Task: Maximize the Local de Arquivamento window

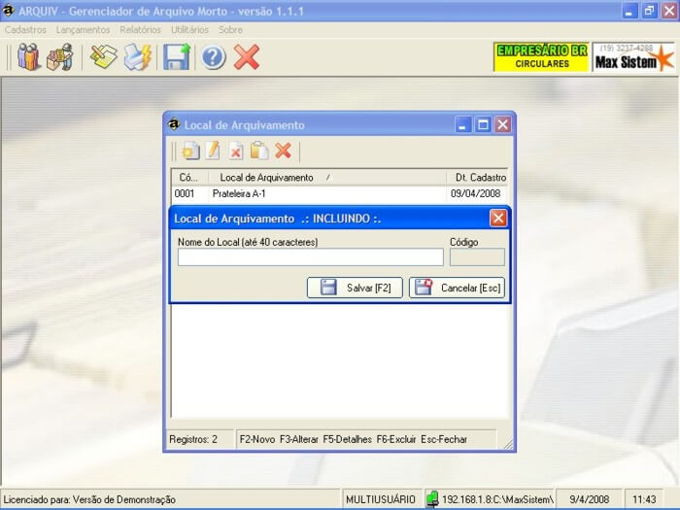Action: click(x=483, y=125)
